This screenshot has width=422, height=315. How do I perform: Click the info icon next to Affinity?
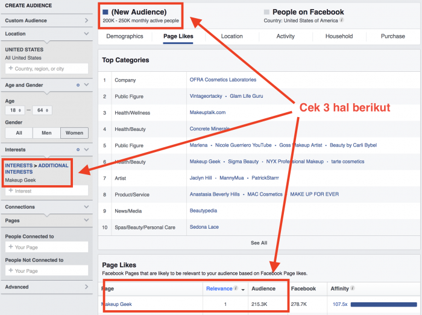[x=353, y=288]
